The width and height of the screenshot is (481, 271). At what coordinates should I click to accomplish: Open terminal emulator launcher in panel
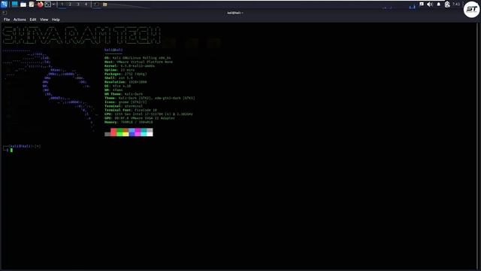(x=48, y=5)
